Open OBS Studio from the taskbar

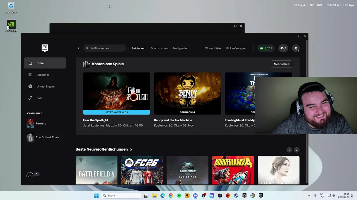[204, 196]
